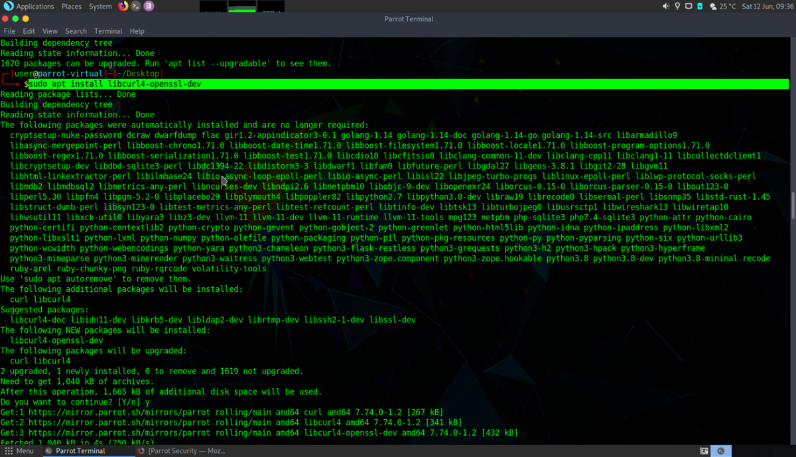Screen dimensions: 796x457
Task: Click the third system monitor graph applet
Action: coord(271,6)
